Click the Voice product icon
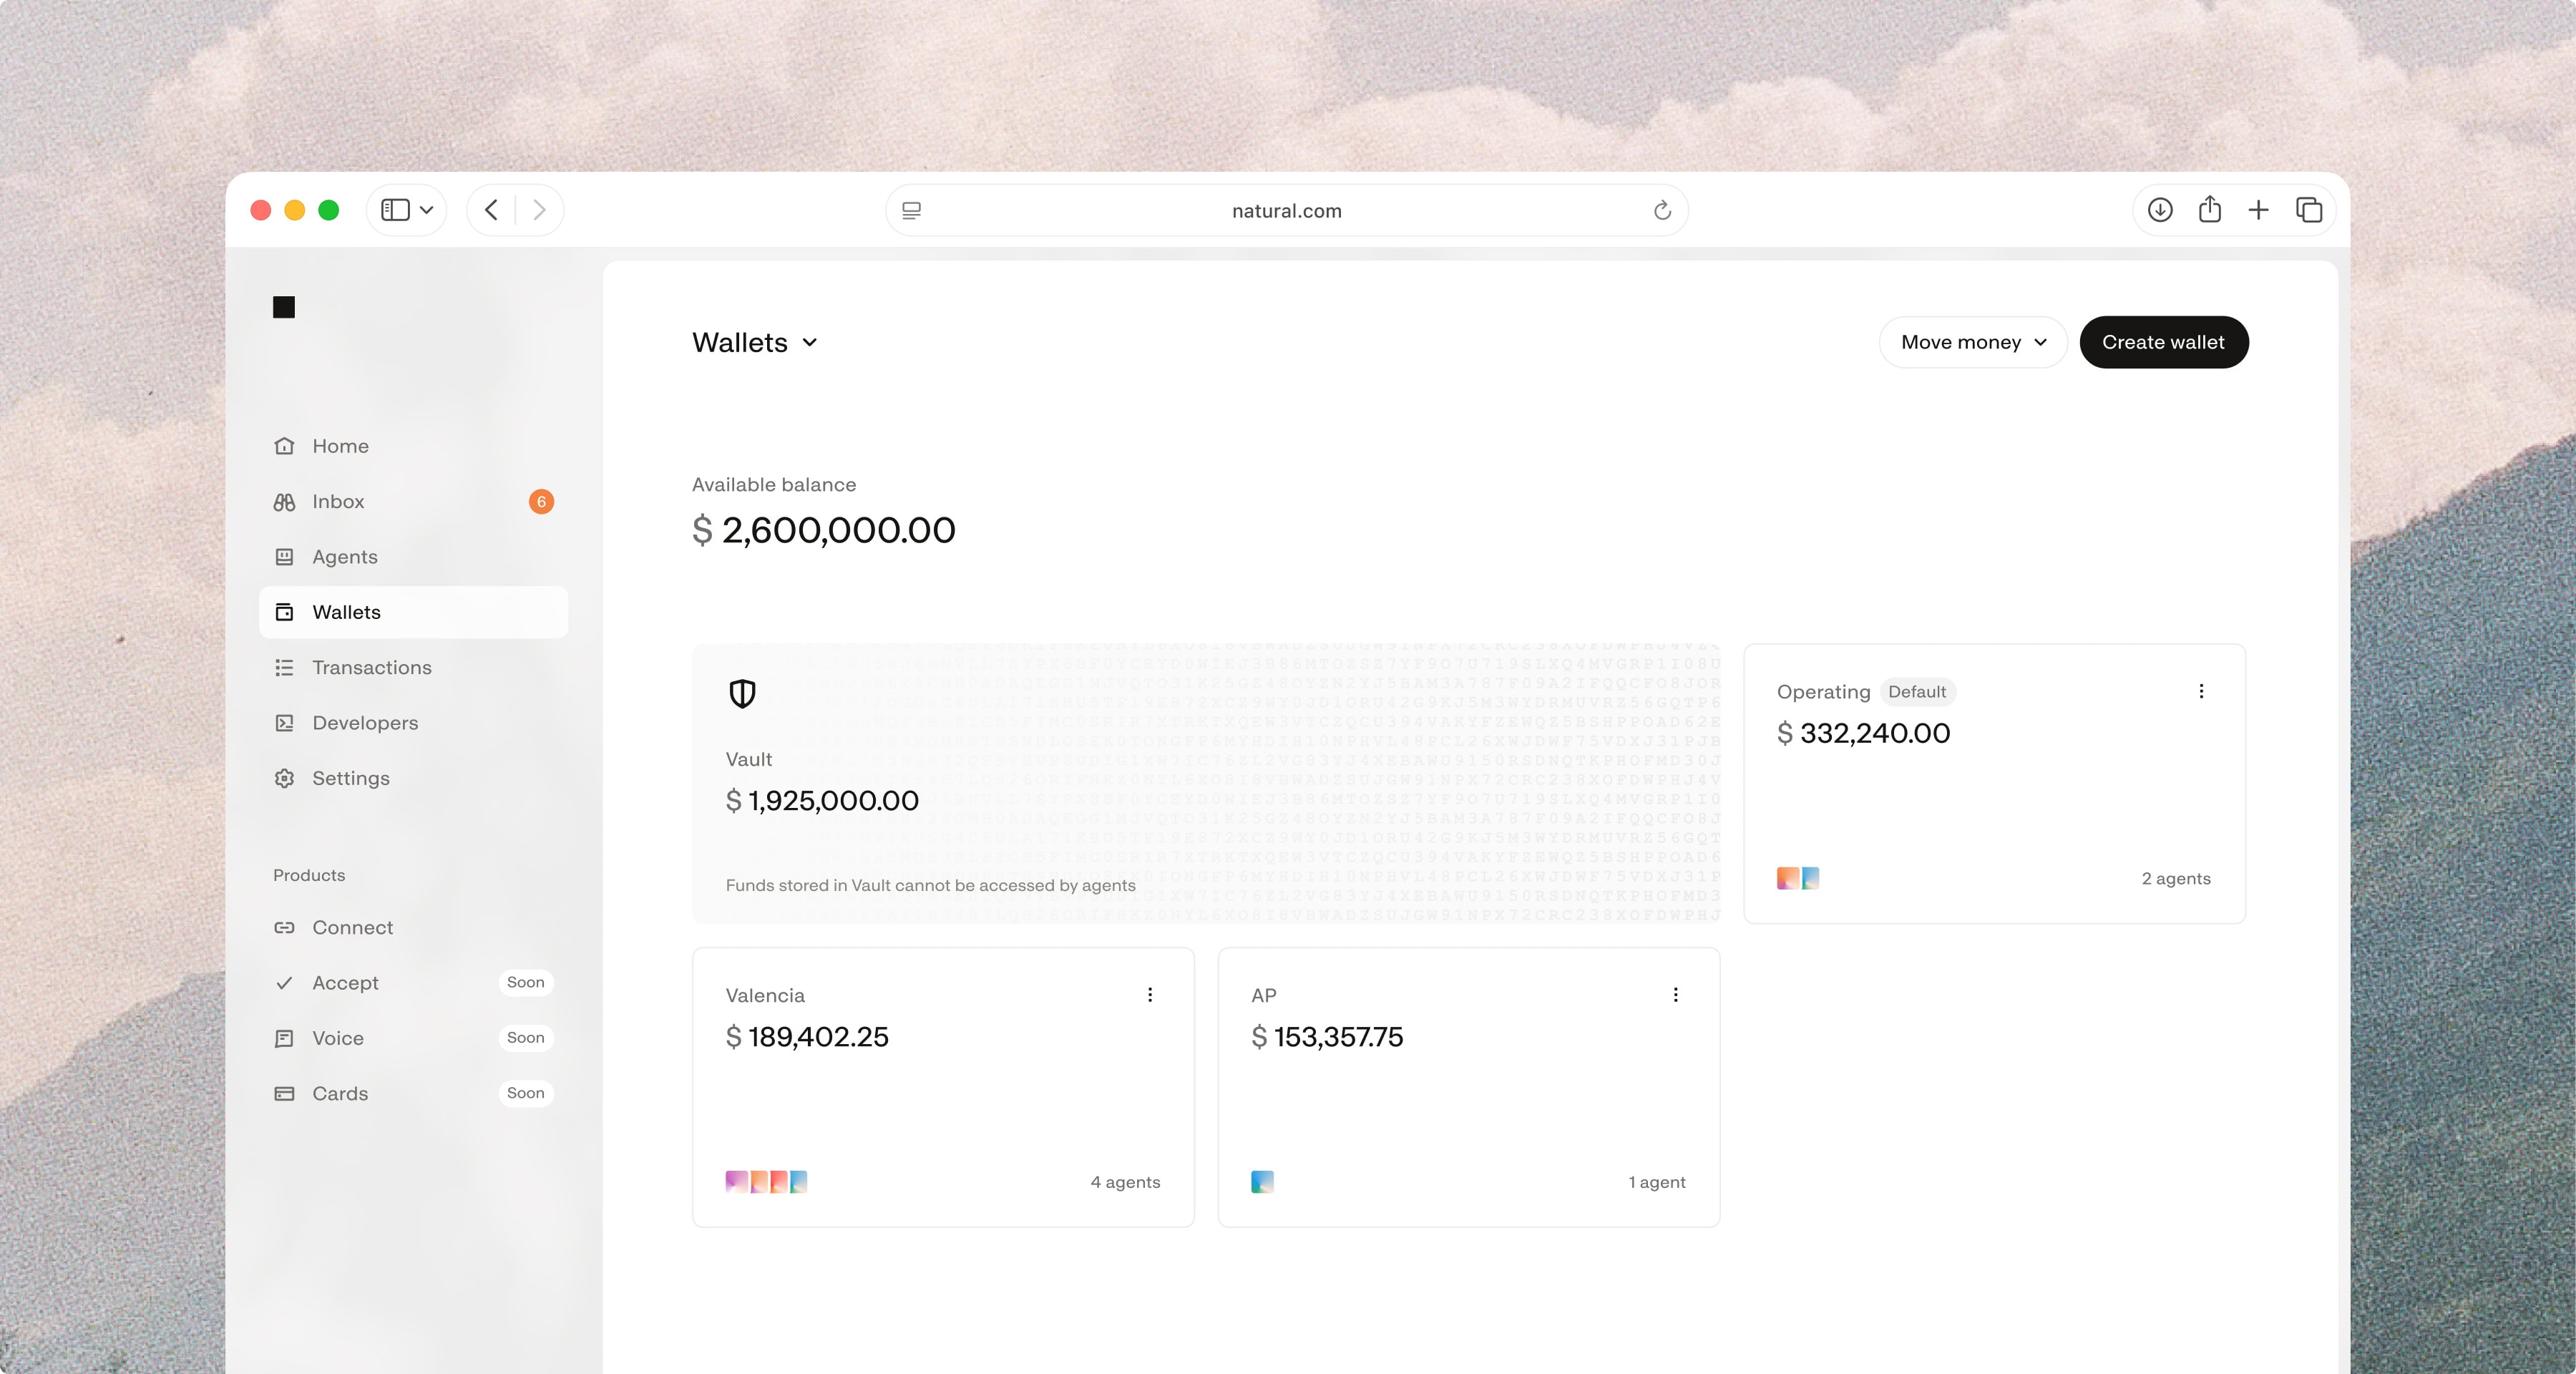Screen dimensions: 2576x1374 coord(284,1038)
